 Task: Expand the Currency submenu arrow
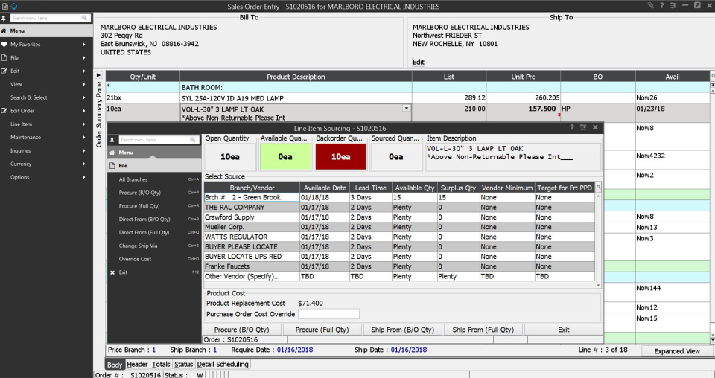(84, 164)
